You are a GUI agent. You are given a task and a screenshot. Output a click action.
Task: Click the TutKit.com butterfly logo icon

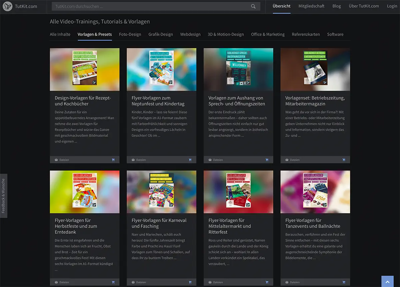pos(8,6)
